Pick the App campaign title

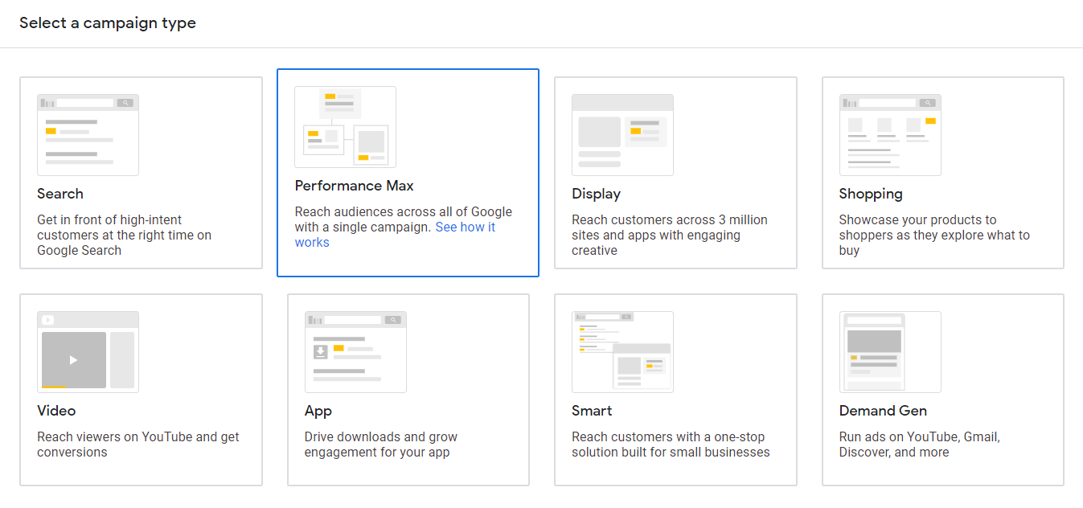click(318, 411)
